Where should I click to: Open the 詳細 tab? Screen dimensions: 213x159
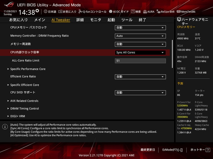point(80,20)
